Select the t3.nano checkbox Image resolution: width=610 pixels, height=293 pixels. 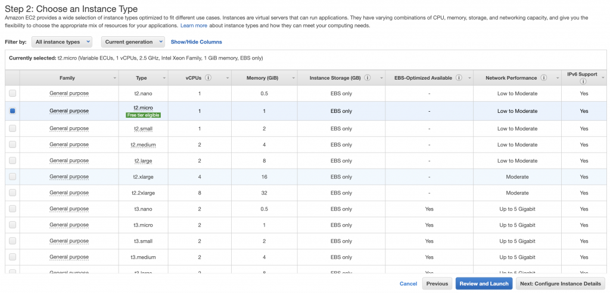(13, 209)
